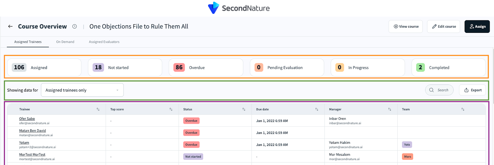Sort table by Manager column

tap(389, 109)
